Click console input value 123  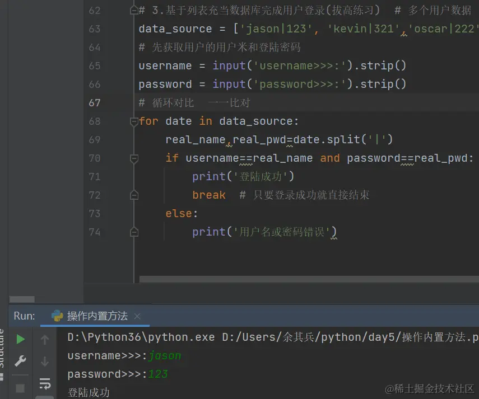pyautogui.click(x=158, y=374)
